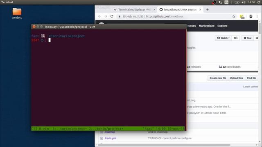Open the .travis.yml file link
262x147 pixels.
[x=110, y=138]
